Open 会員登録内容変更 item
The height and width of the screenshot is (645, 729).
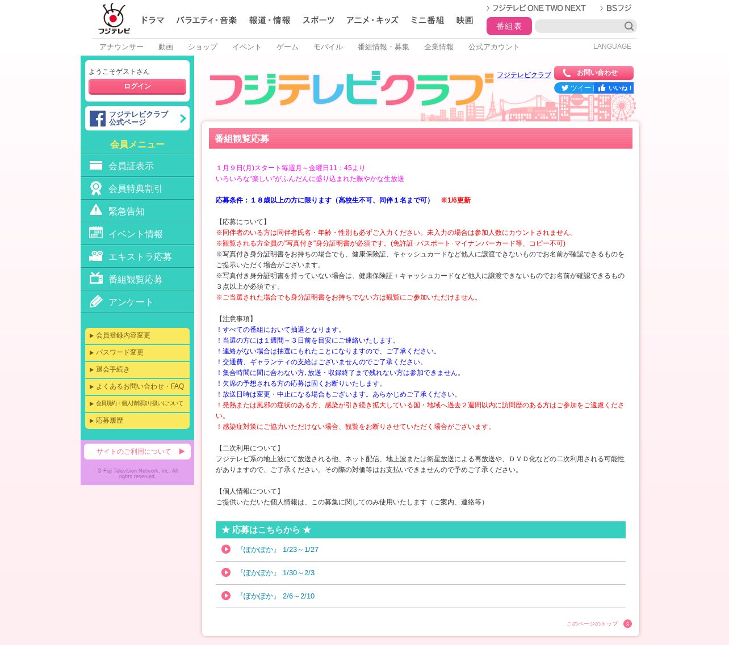137,336
